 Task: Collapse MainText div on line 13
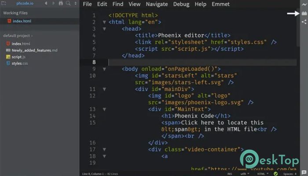(104, 110)
